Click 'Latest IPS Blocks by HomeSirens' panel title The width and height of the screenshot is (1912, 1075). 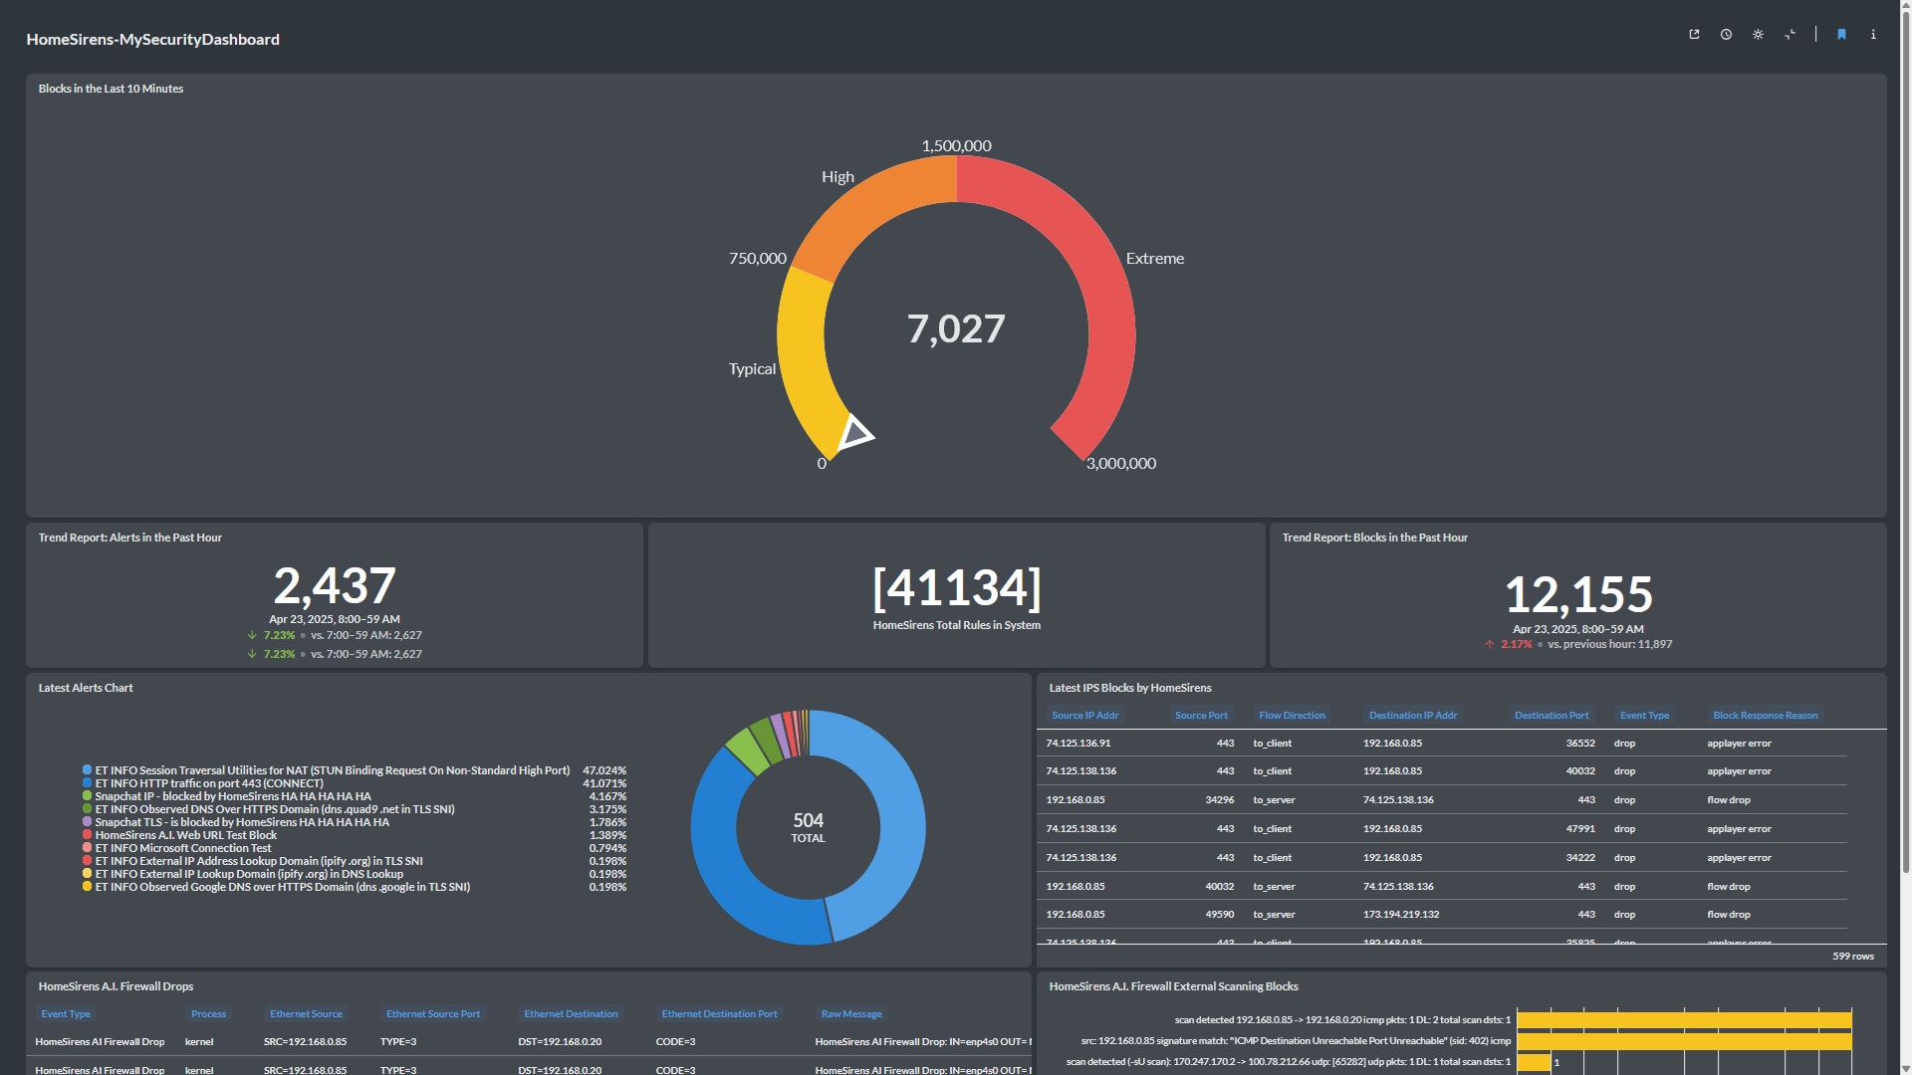coord(1130,688)
